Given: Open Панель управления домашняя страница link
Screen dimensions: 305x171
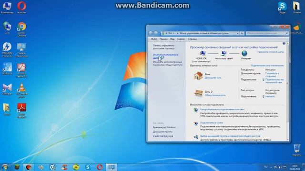Looking at the screenshot, I should point(164,47).
